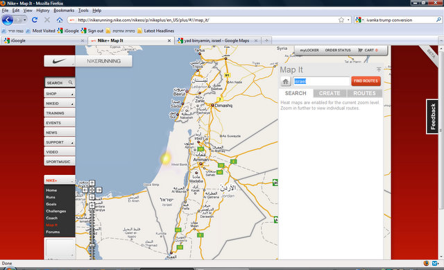Open myLOCKER
444x270 pixels.
pos(309,50)
